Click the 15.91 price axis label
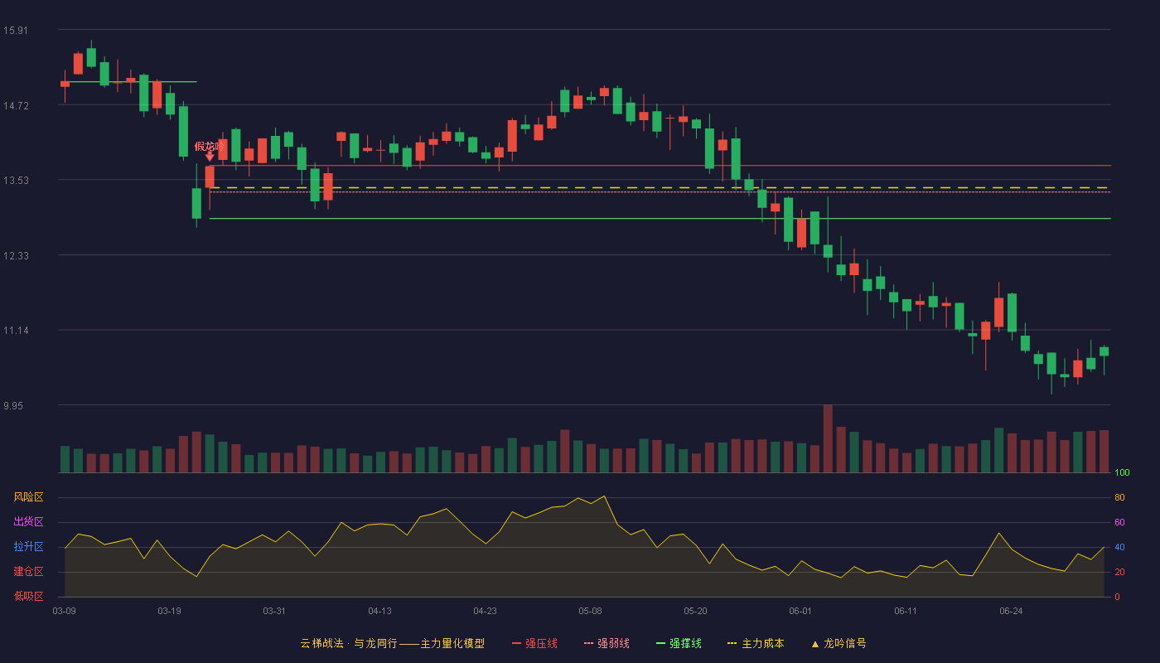This screenshot has height=663, width=1160. 16,30
